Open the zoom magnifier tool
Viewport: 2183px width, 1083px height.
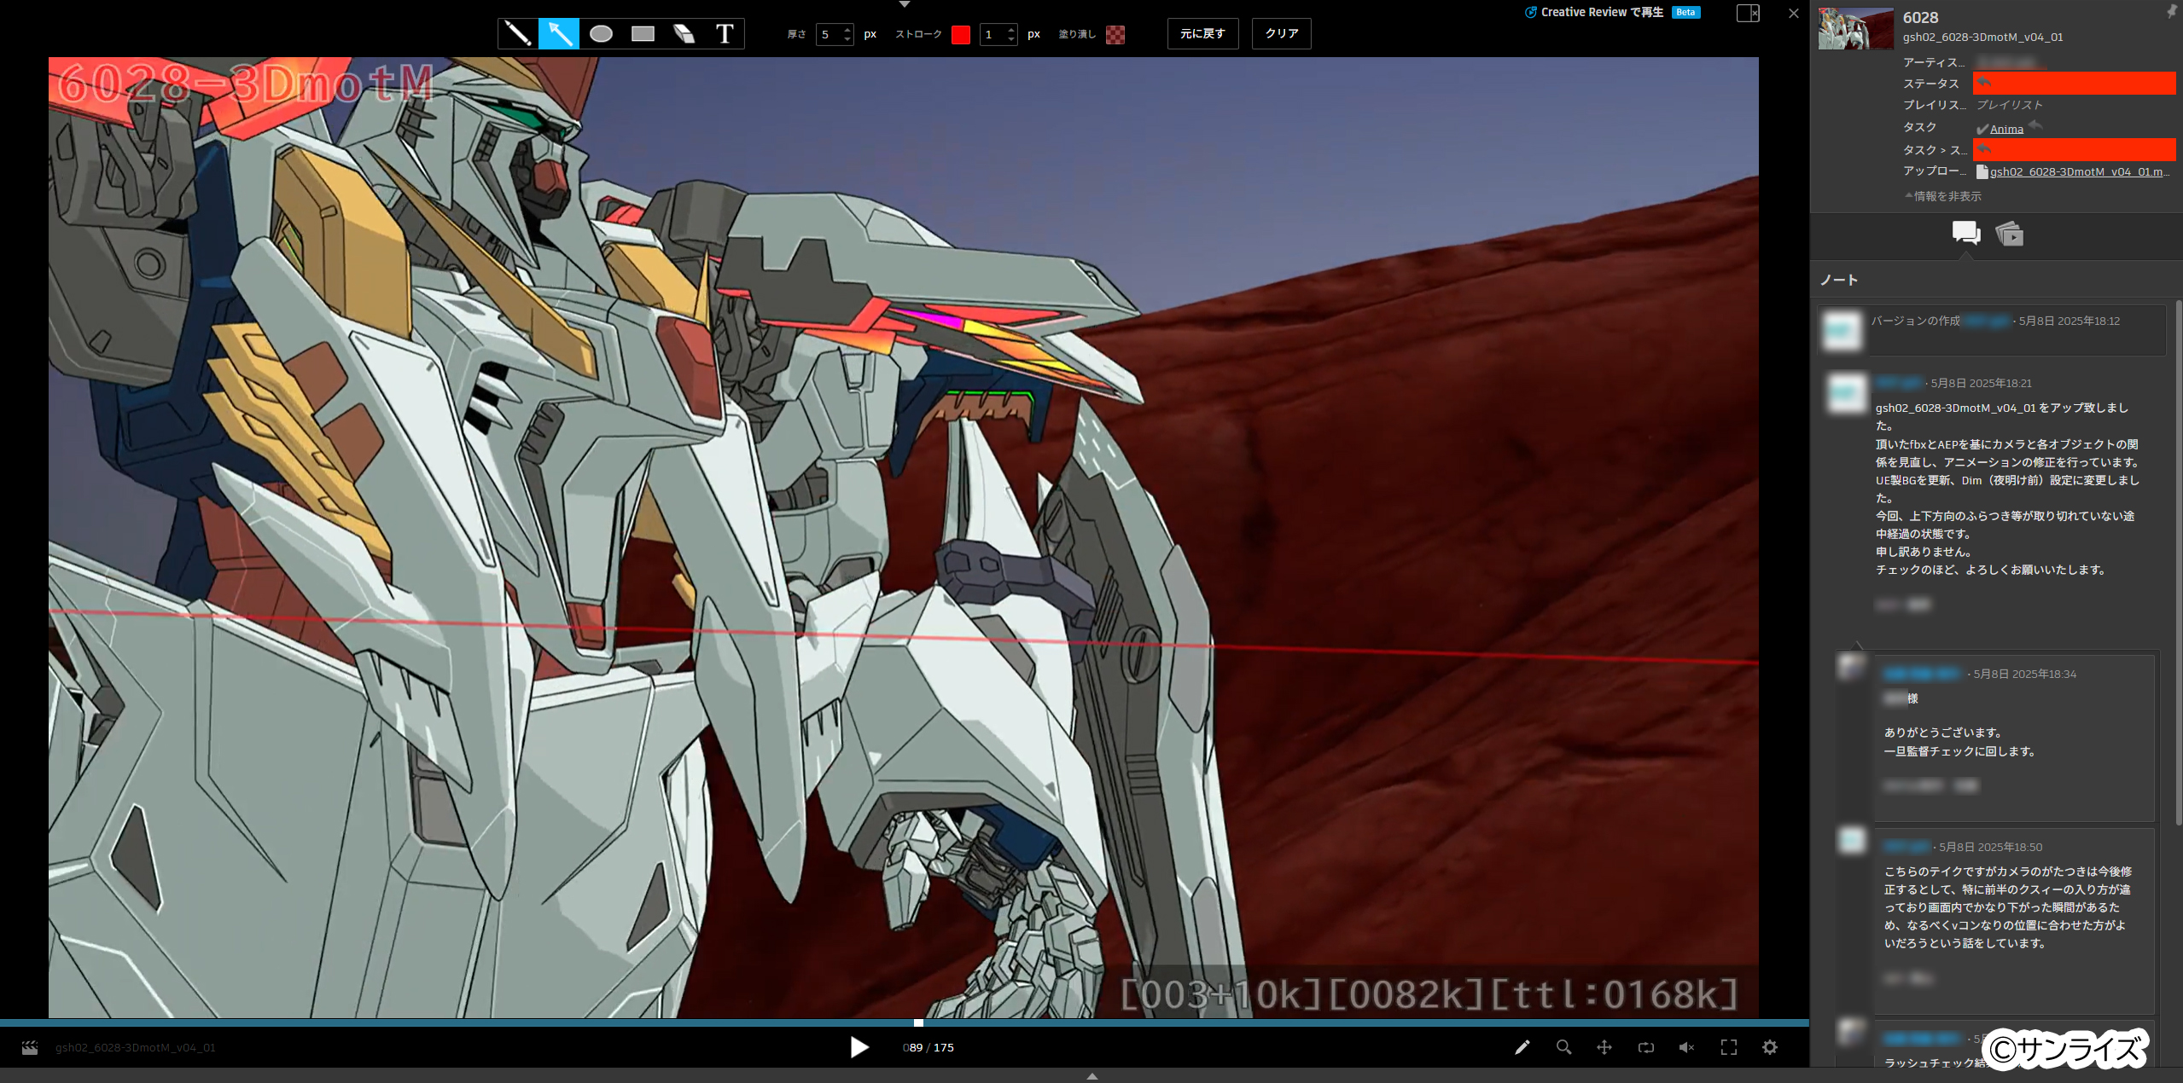1563,1047
